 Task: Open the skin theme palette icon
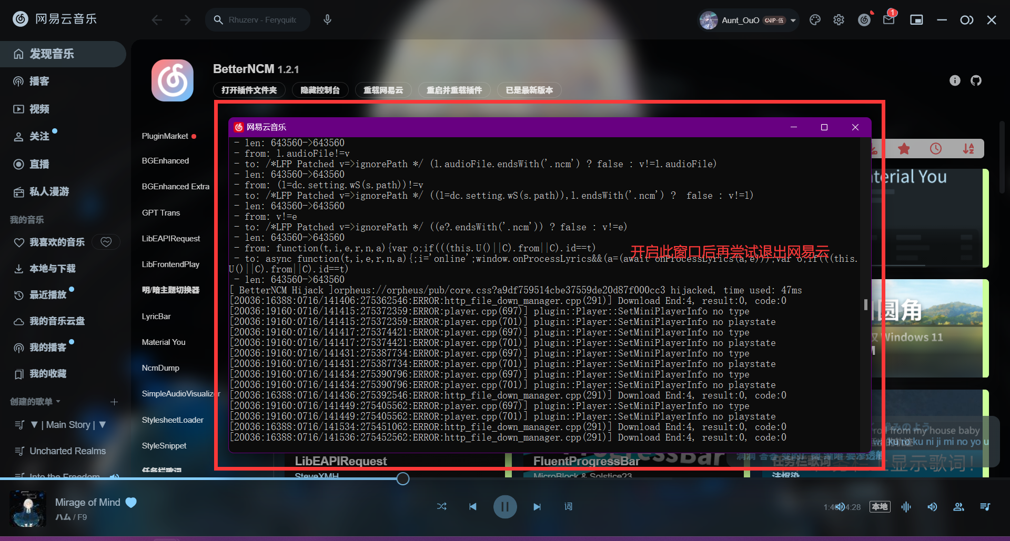[x=815, y=20]
